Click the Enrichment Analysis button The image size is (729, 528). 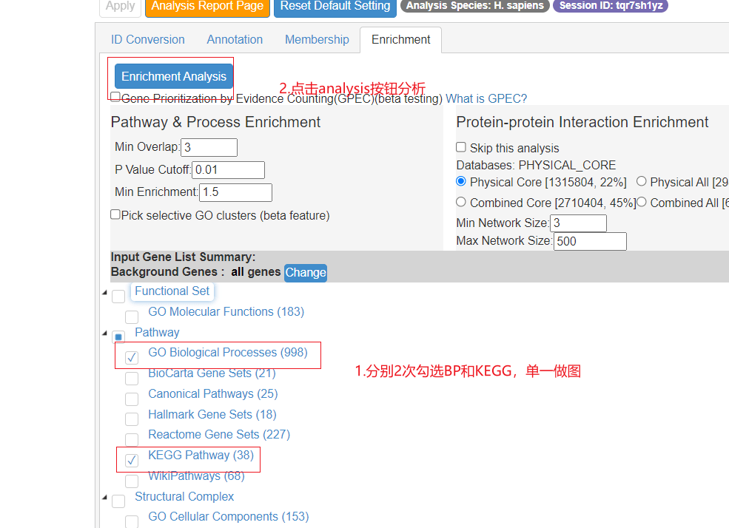173,76
